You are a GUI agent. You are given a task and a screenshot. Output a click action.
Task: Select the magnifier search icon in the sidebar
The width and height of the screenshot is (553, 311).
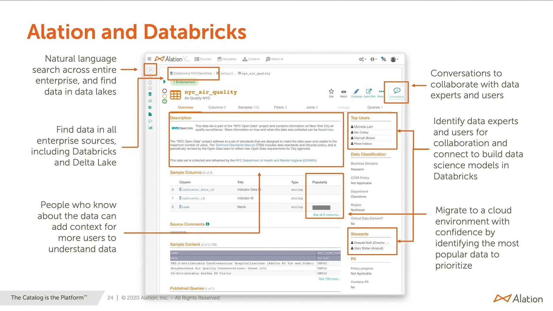point(150,70)
